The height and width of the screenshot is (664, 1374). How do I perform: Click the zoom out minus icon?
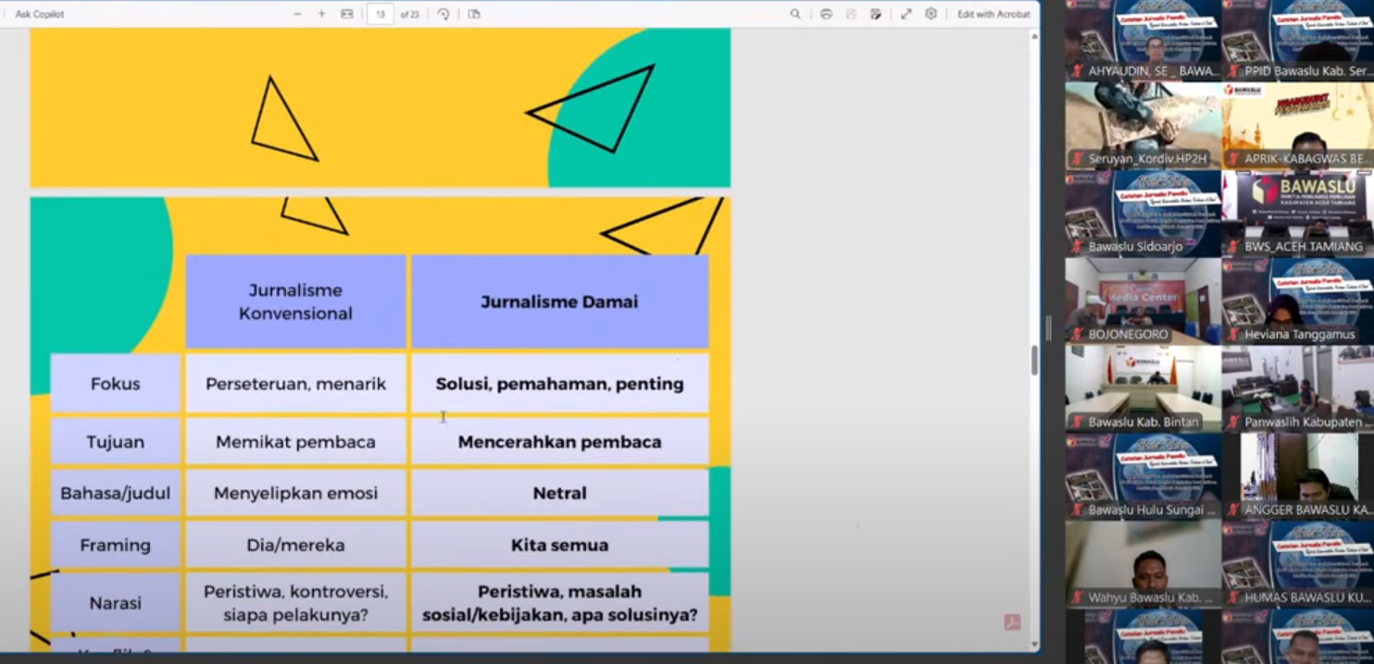297,14
